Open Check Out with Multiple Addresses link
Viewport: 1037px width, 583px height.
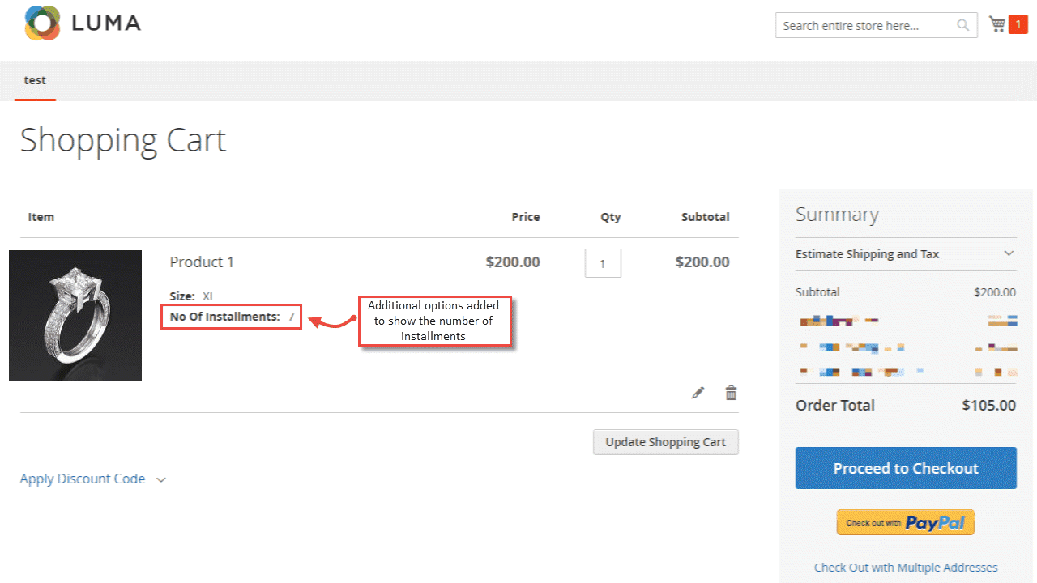tap(905, 568)
